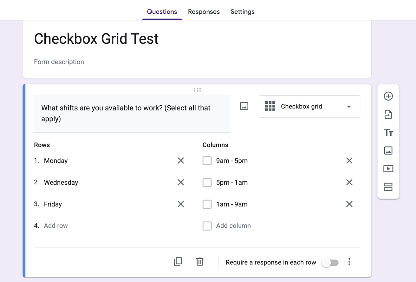Remove the Monday row
416x282 pixels.
tap(181, 160)
